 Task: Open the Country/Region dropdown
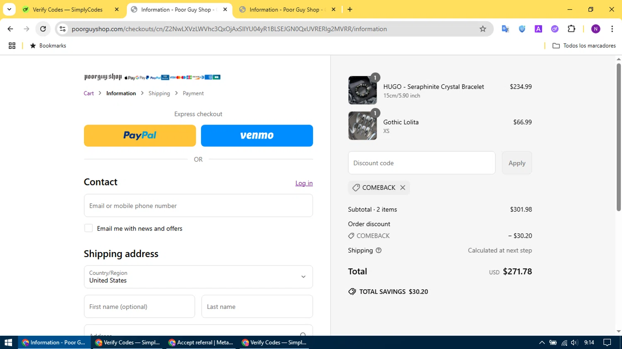point(198,277)
